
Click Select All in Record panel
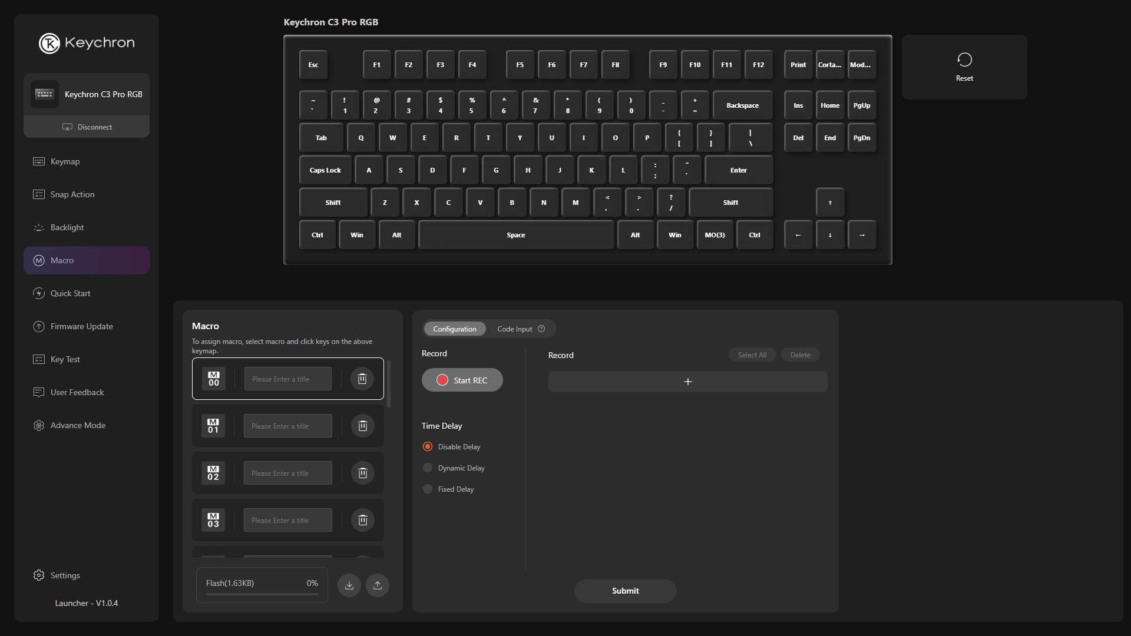[x=752, y=355]
